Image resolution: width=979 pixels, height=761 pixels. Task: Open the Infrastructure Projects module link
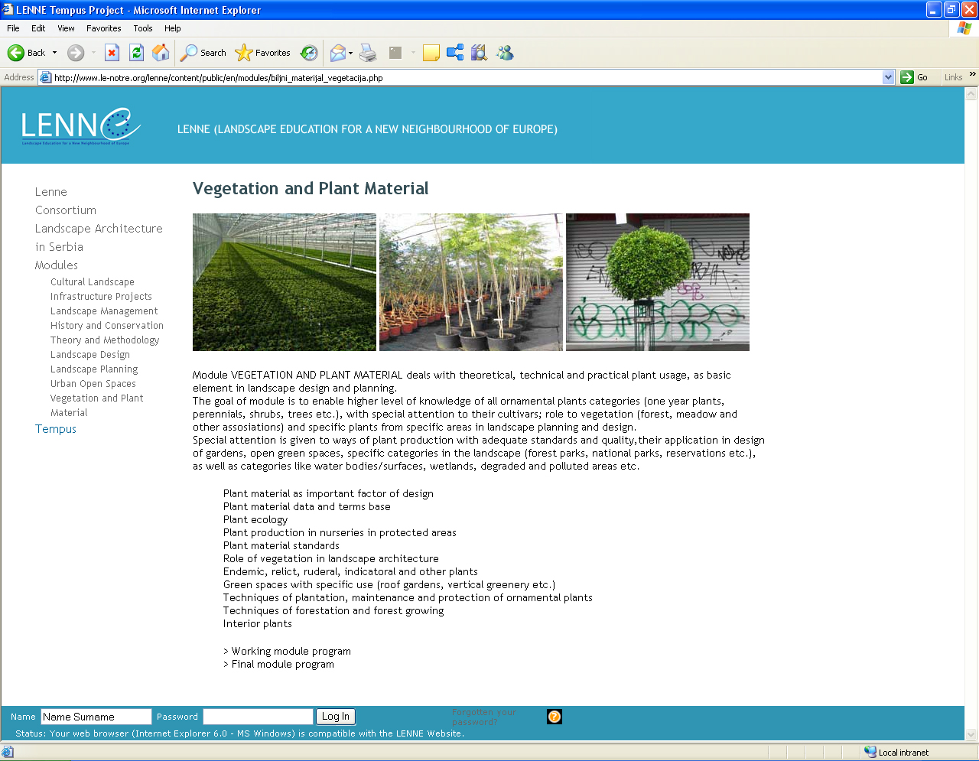(x=101, y=297)
